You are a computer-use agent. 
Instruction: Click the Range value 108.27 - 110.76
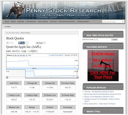[x=32, y=112]
